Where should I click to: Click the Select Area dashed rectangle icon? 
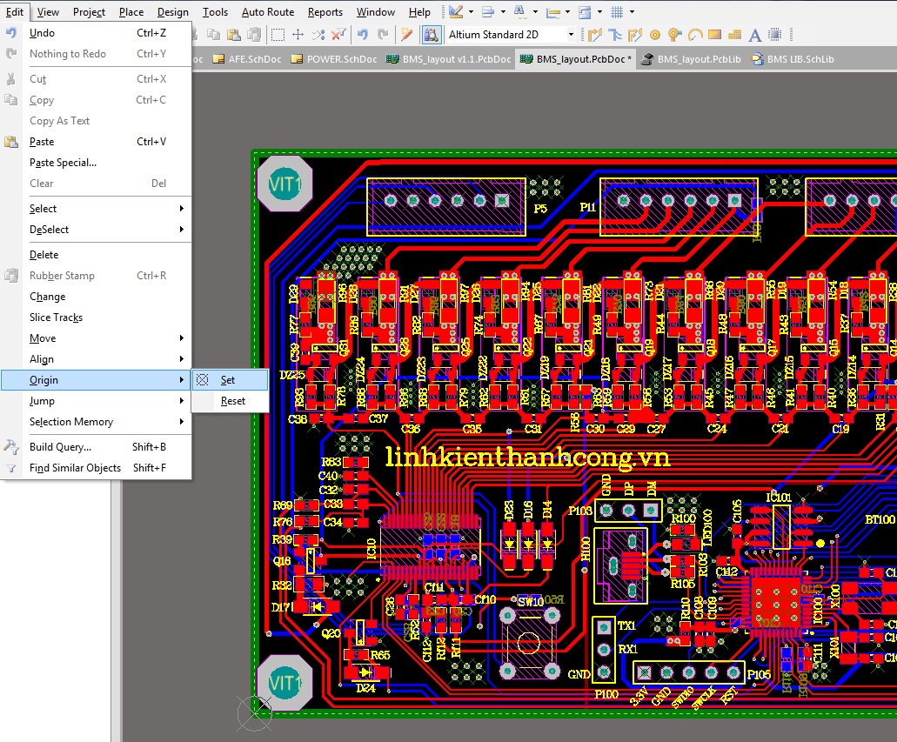point(278,35)
